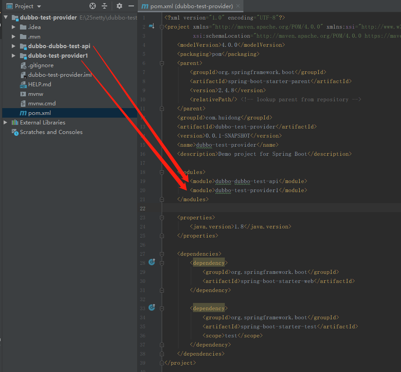Collapse the properties block fold on line 23
Screen dimensions: 401x372
pos(162,218)
